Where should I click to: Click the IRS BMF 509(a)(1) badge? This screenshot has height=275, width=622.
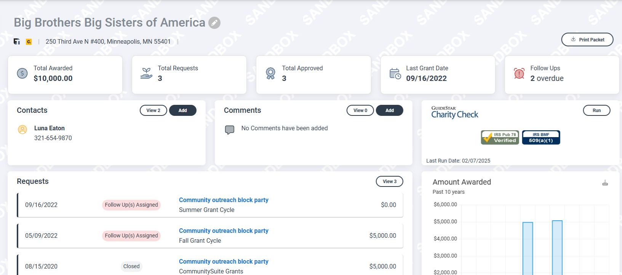[x=541, y=137]
